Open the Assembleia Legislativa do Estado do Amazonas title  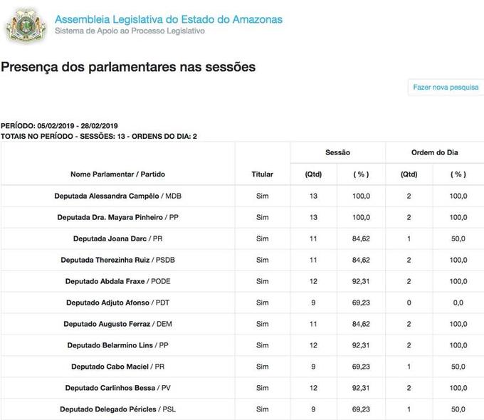point(168,19)
